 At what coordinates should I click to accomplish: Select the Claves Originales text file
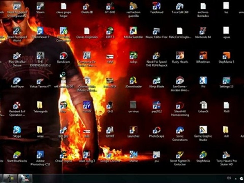tap(87, 33)
